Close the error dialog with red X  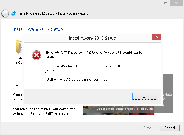[x=156, y=37]
